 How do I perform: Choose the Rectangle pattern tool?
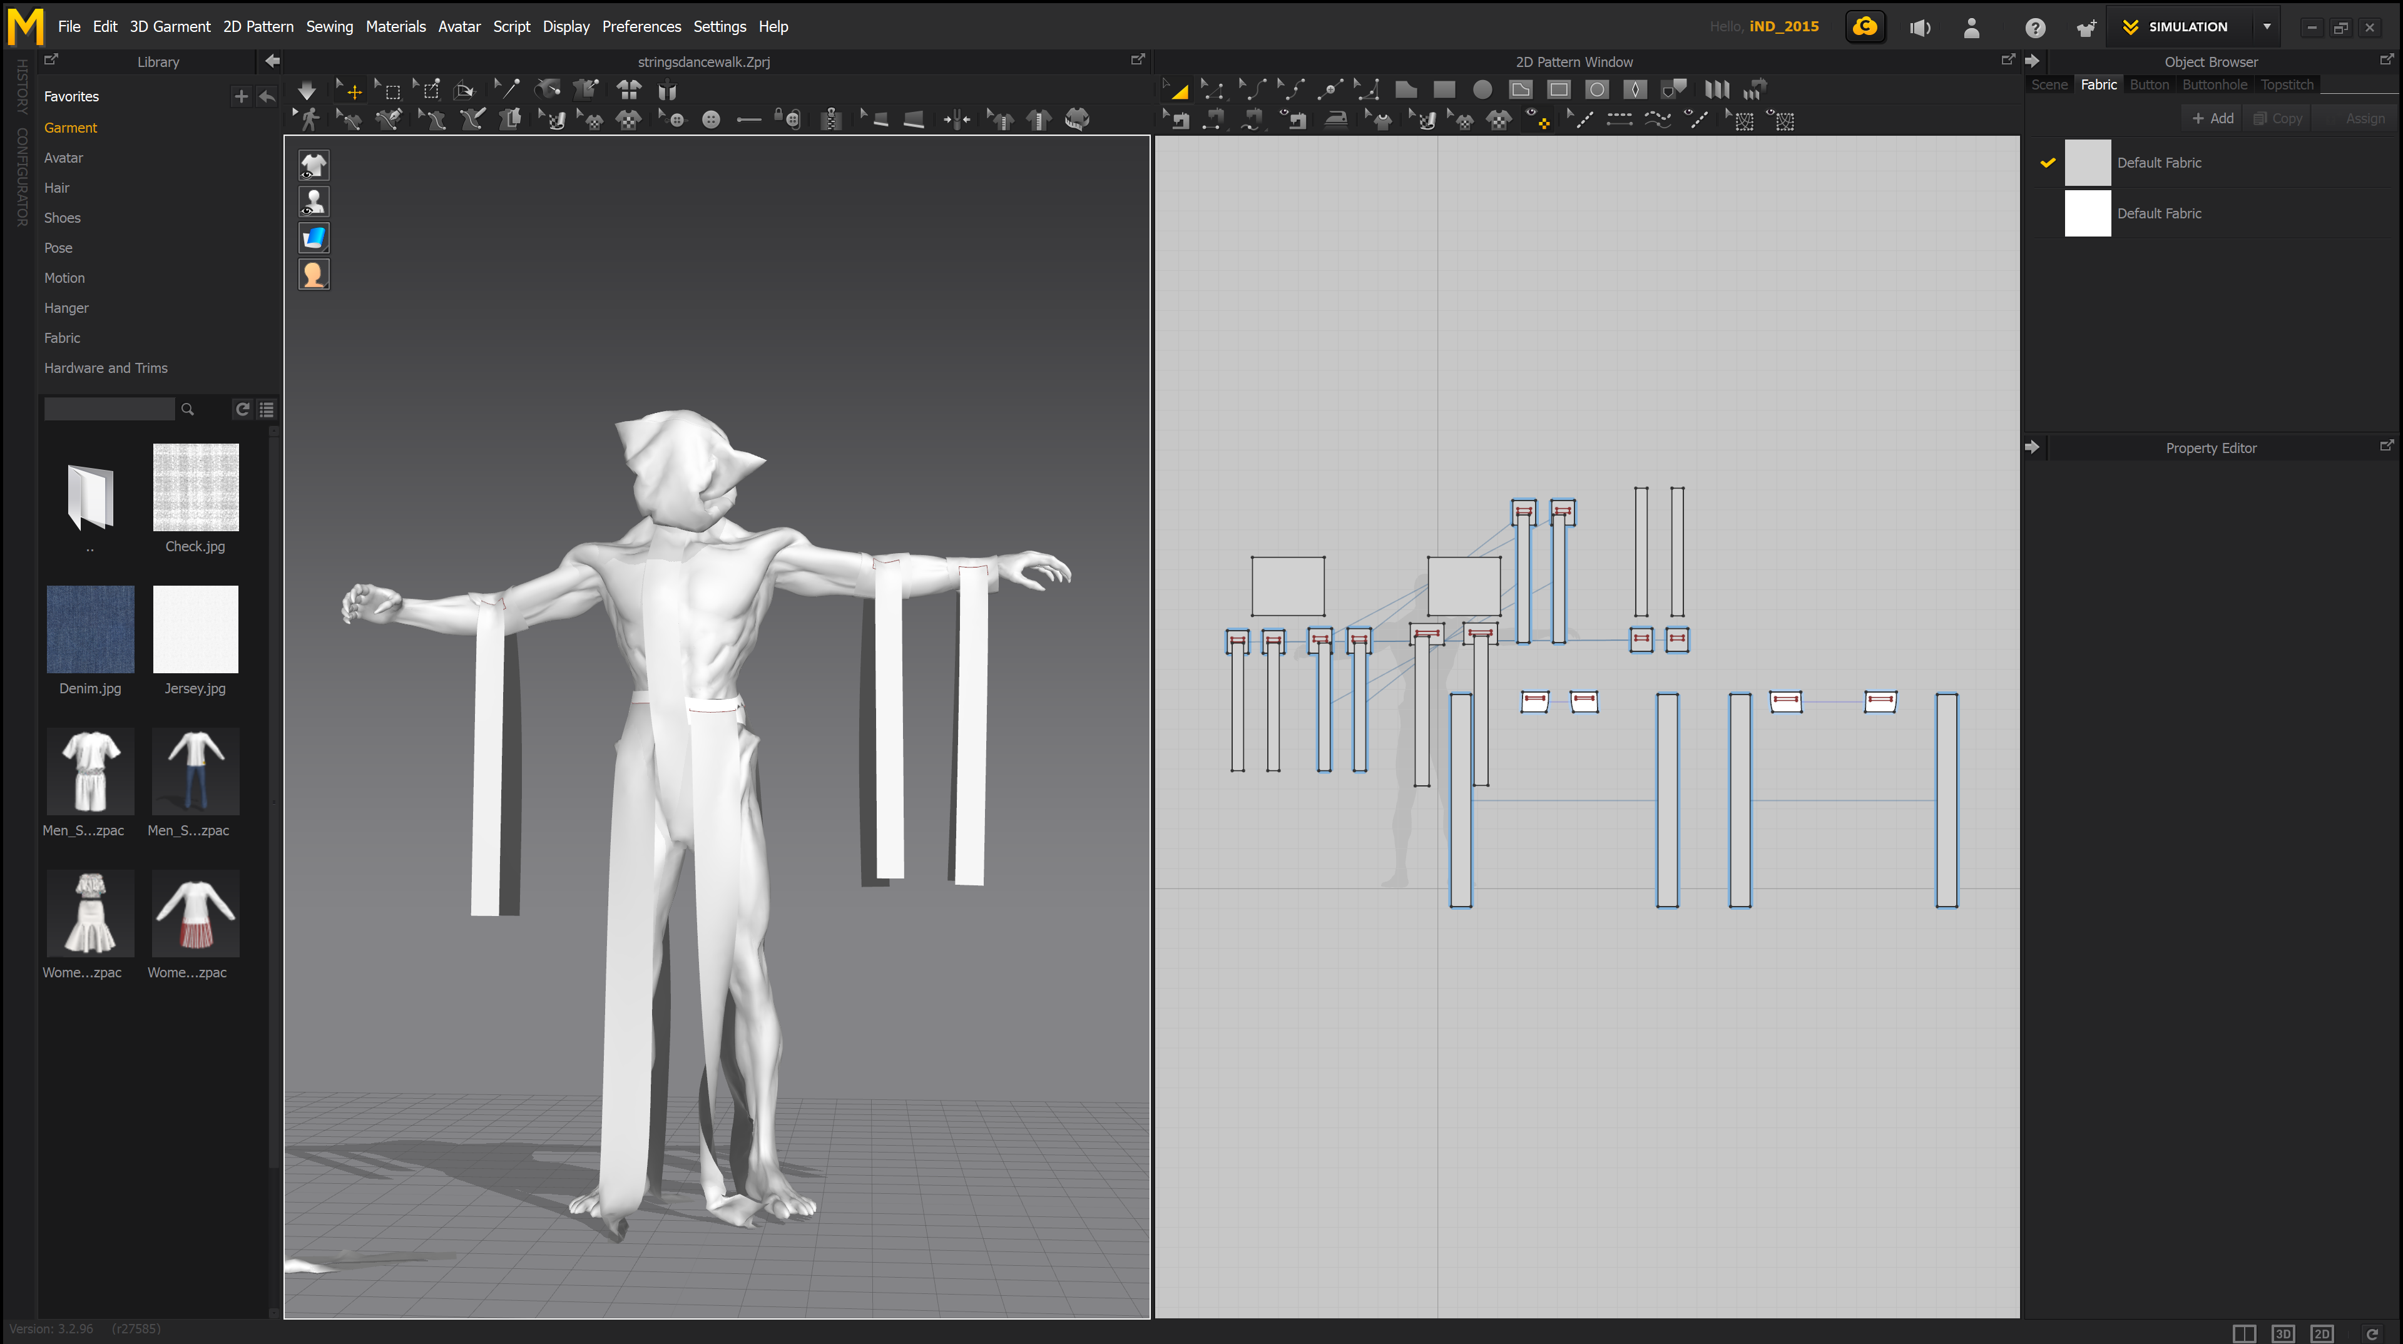[1444, 89]
